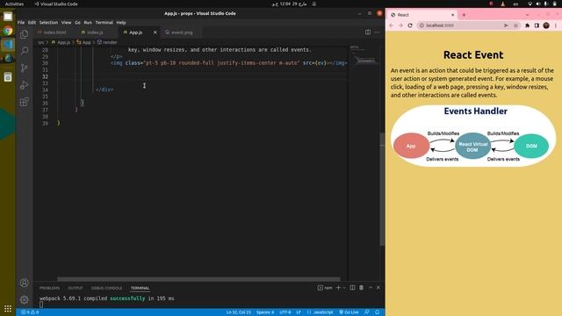Open the Explorer view in VS Code
Screen dimensions: 562x316
(x=25, y=34)
